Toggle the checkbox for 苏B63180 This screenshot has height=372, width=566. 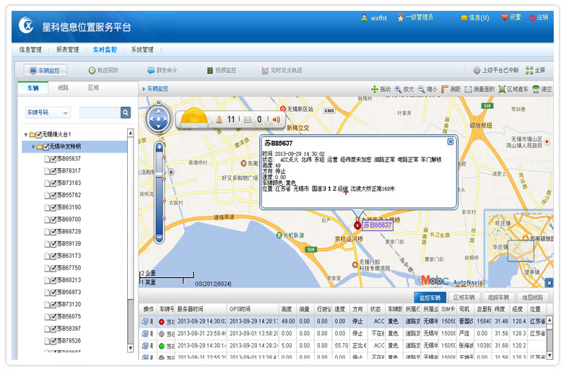(53, 207)
